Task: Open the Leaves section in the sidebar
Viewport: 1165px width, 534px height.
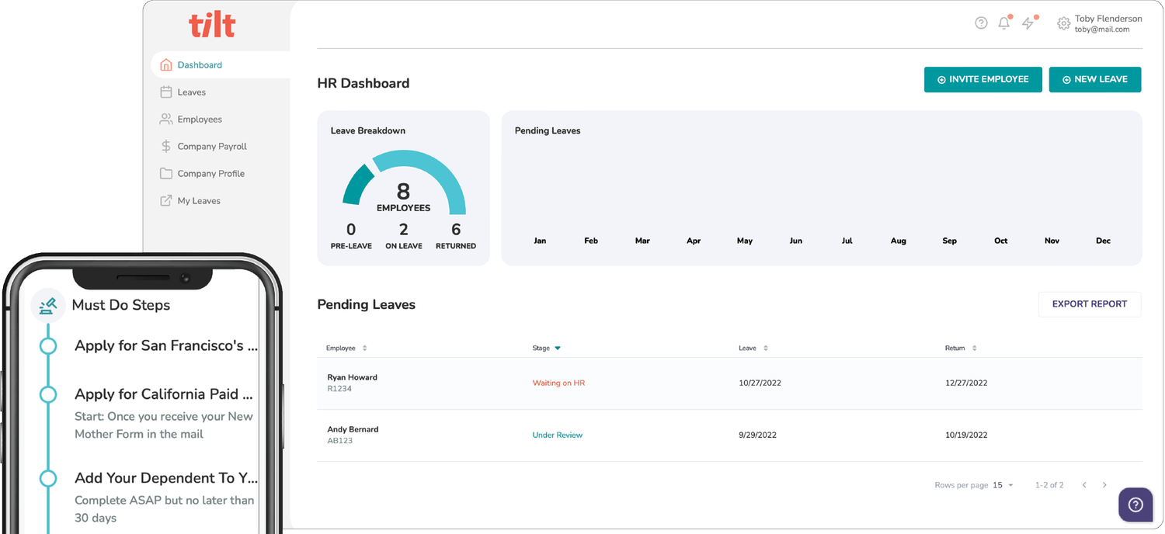Action: coord(190,92)
